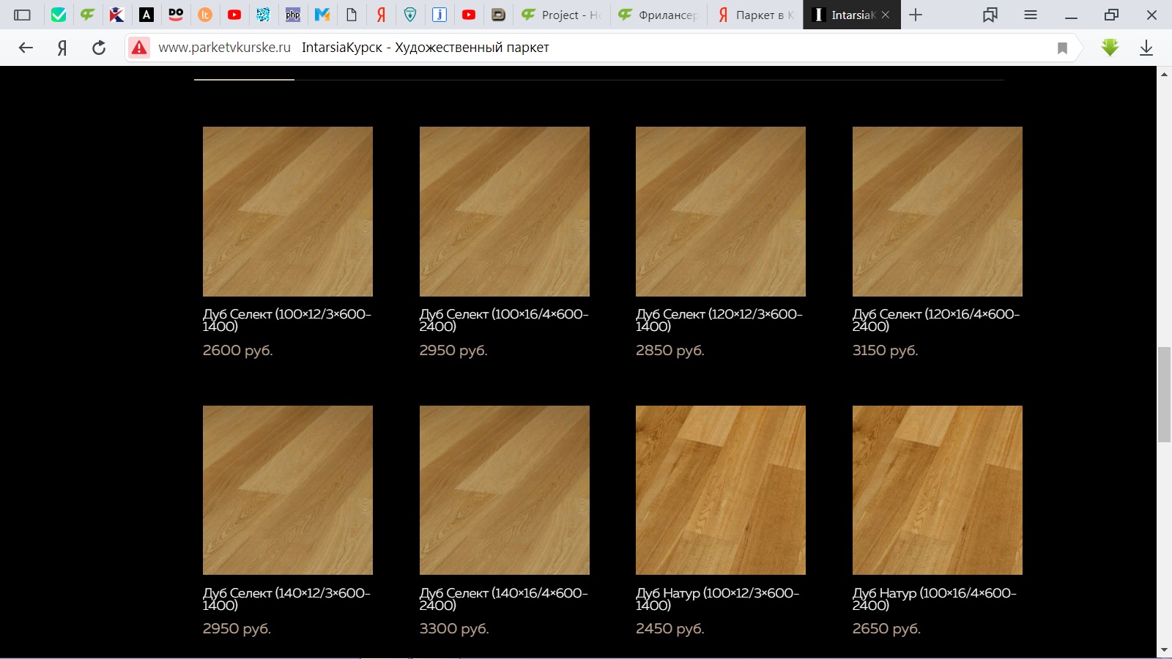Click the green download arrow extension icon
This screenshot has height=659, width=1172.
click(x=1110, y=48)
